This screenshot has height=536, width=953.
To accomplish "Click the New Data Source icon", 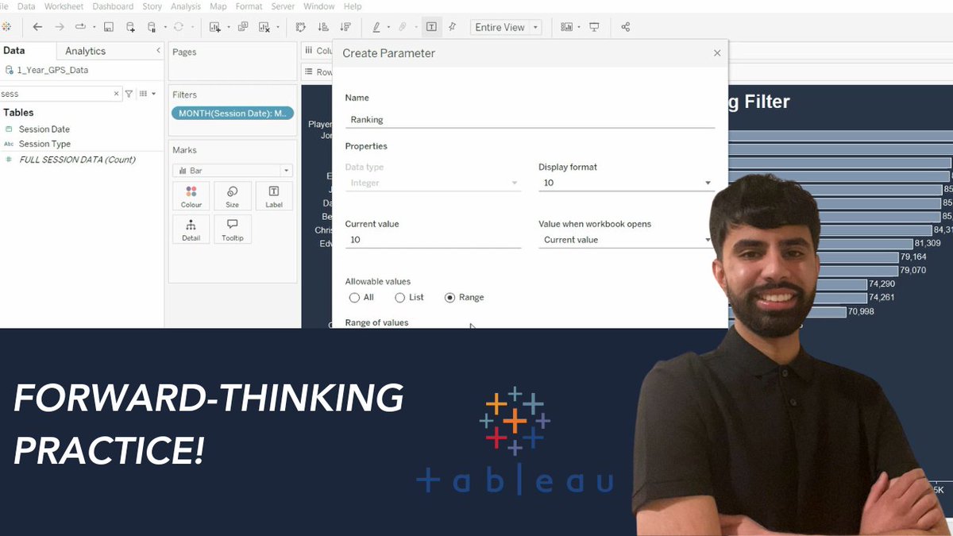I will [131, 27].
